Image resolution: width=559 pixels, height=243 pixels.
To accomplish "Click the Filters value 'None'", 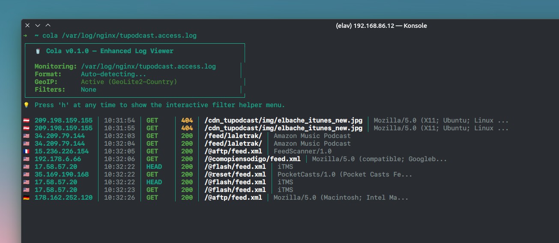I will pyautogui.click(x=89, y=90).
